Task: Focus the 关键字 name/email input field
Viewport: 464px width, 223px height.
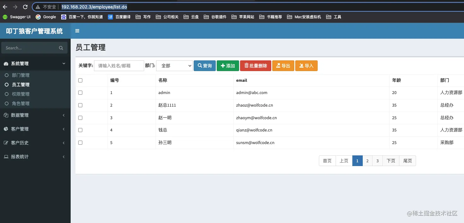Action: coord(119,66)
